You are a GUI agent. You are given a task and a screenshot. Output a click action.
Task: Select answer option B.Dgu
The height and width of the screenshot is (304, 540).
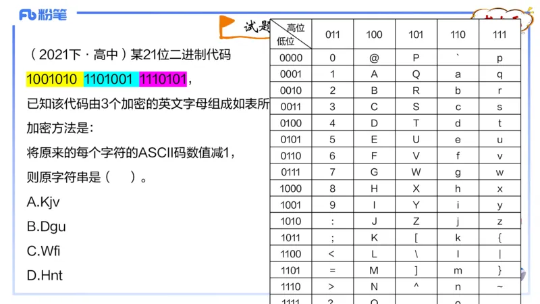pyautogui.click(x=46, y=227)
